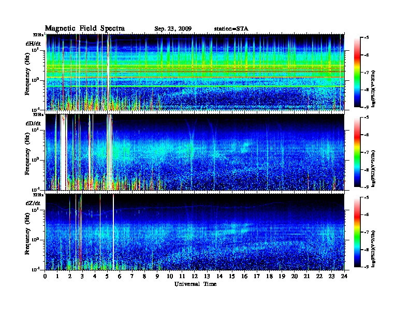Click the -9 value on dH/dt color scale
410x317 pixels.
point(367,107)
